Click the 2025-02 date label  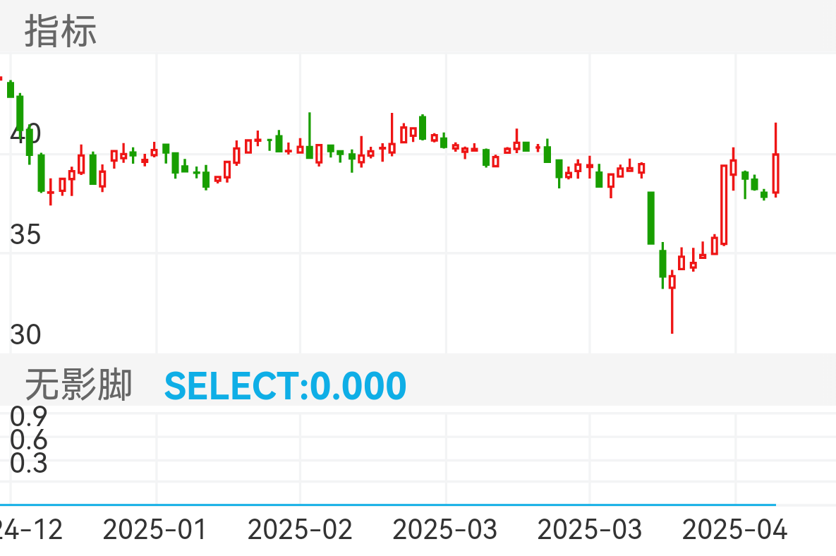point(301,529)
